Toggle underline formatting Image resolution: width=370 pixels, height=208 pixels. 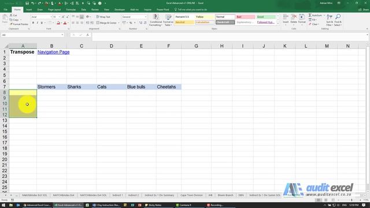coord(42,23)
